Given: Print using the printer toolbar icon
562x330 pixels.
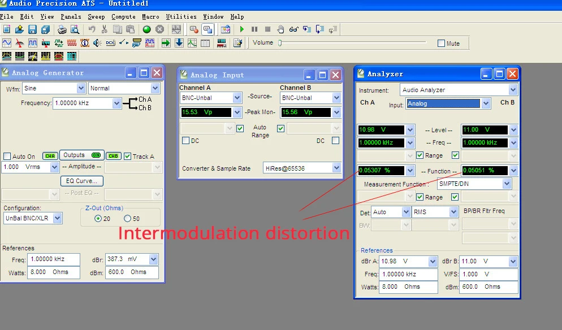Looking at the screenshot, I should 62,29.
